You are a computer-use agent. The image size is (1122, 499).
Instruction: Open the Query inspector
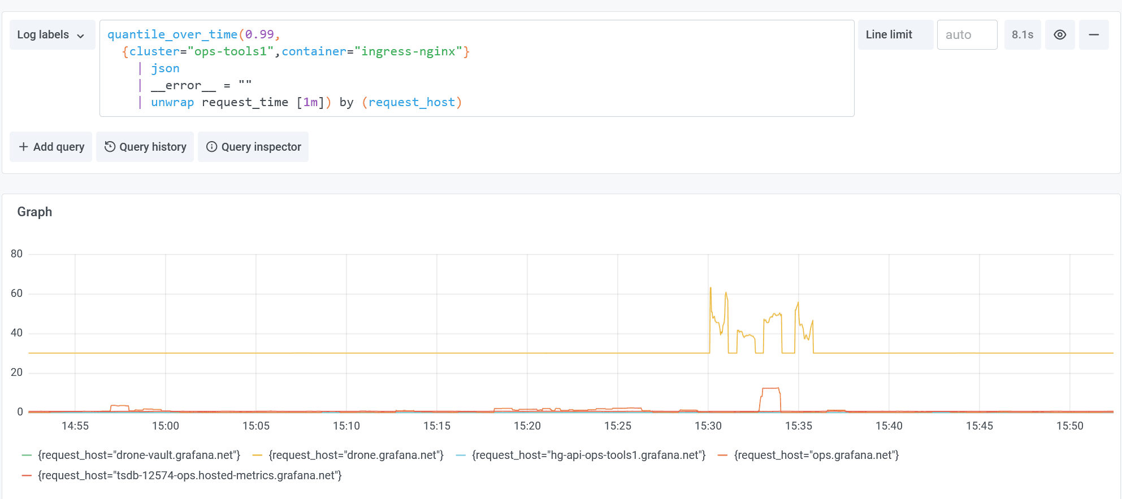pyautogui.click(x=253, y=147)
